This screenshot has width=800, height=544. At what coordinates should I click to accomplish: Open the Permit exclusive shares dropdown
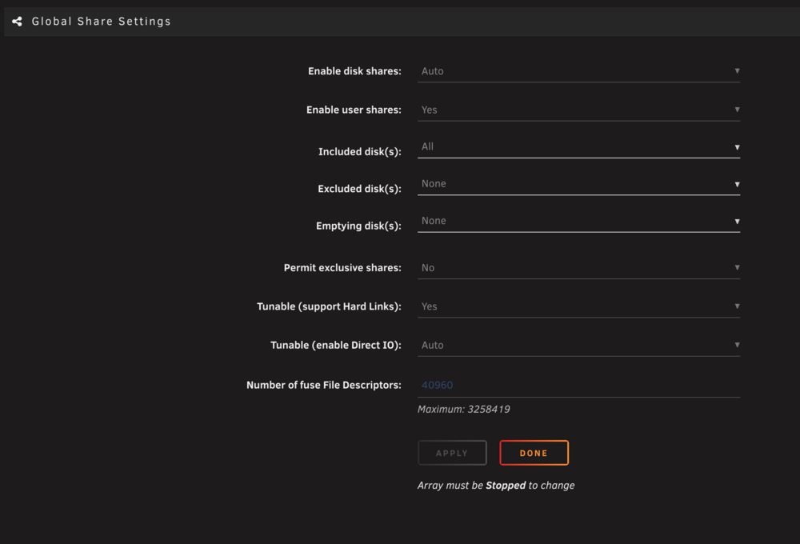coord(578,268)
